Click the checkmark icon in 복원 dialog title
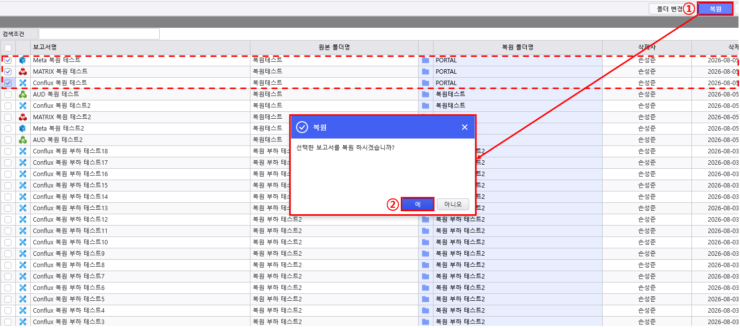The width and height of the screenshot is (740, 328). click(302, 127)
